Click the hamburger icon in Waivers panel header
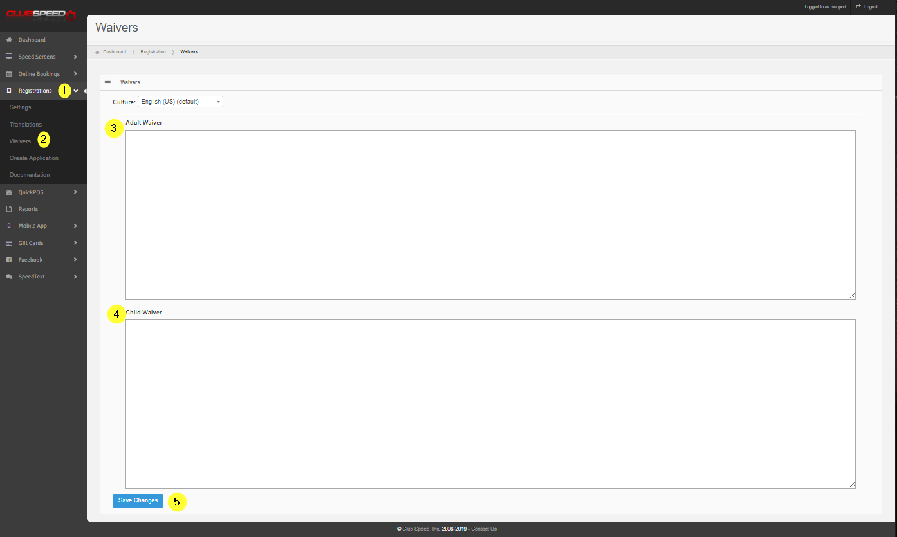Screen dimensions: 897x537 pyautogui.click(x=107, y=82)
